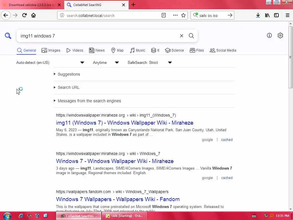Image resolution: width=293 pixels, height=220 pixels.
Task: Switch to the Files category
Action: pyautogui.click(x=197, y=50)
